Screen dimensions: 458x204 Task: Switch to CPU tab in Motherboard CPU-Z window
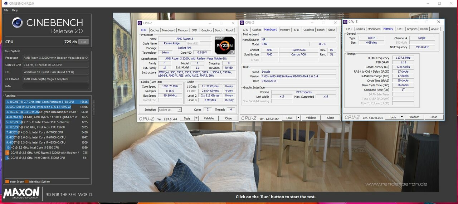[245, 30]
